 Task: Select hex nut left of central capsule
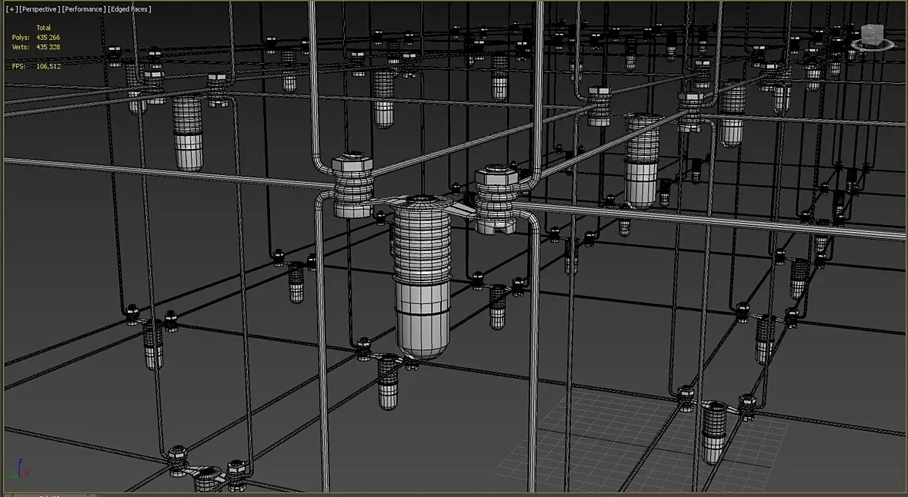pos(352,185)
